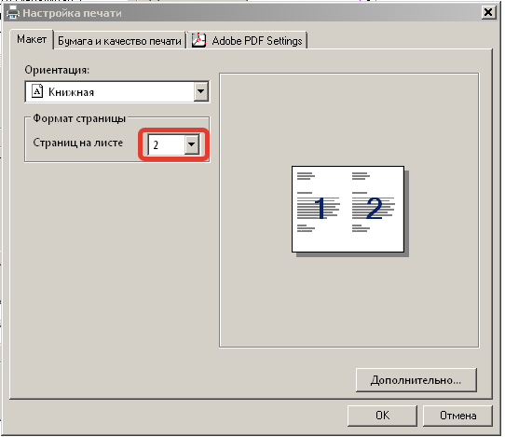The height and width of the screenshot is (437, 505).
Task: Cancel with the Отмена button
Action: pos(457,416)
